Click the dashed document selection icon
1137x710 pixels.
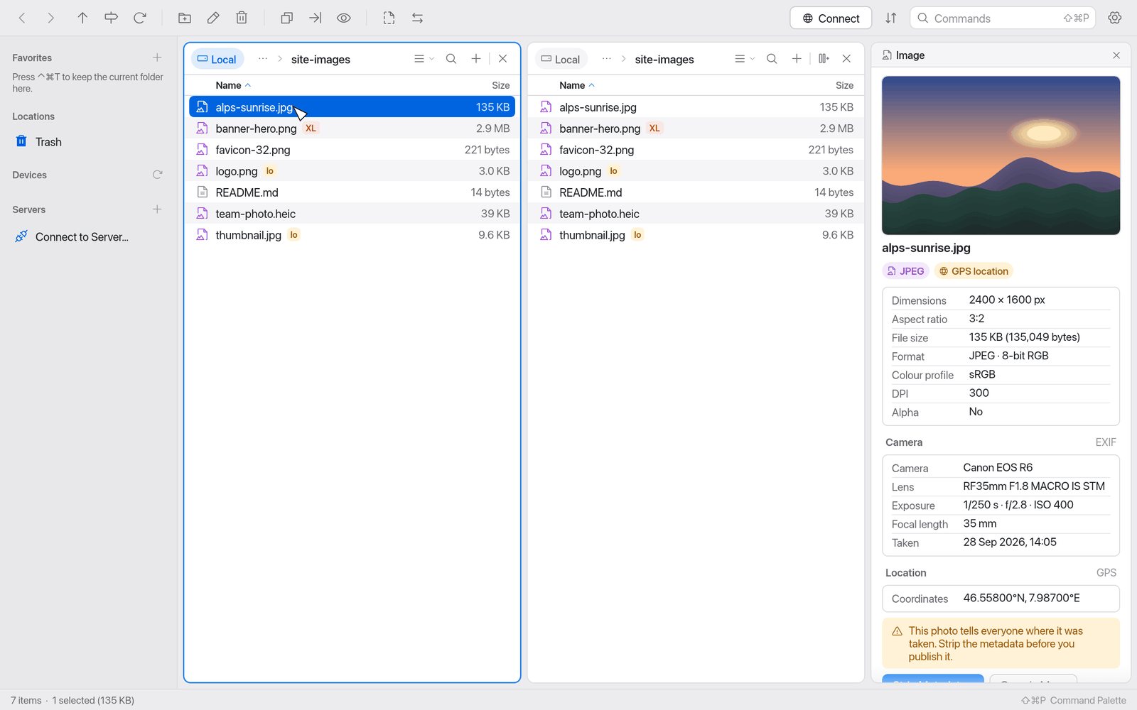coord(389,18)
